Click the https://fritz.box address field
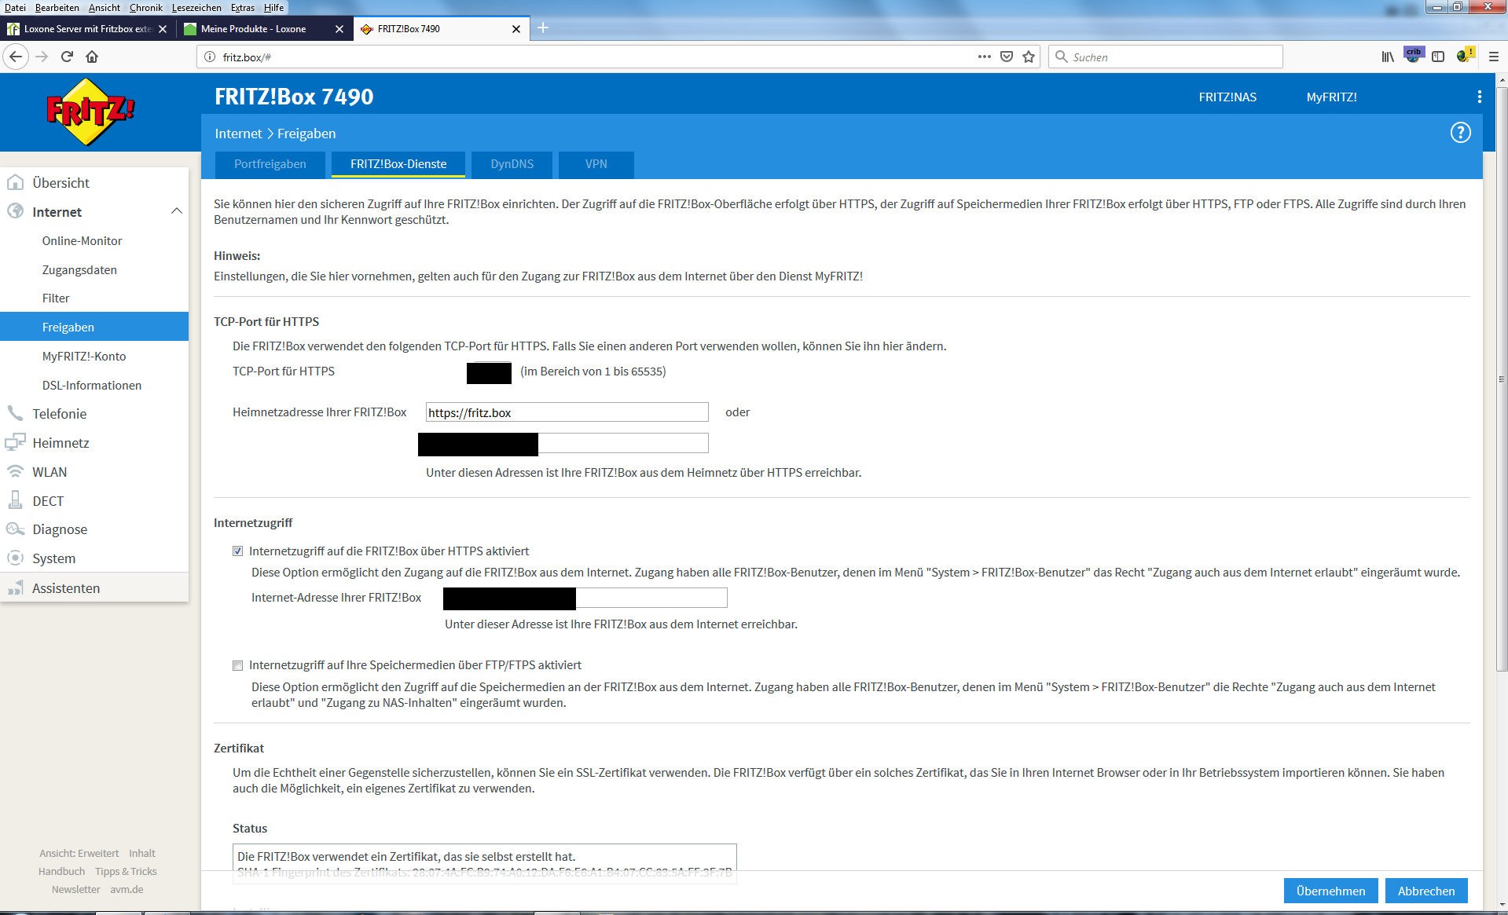This screenshot has height=915, width=1508. click(567, 412)
